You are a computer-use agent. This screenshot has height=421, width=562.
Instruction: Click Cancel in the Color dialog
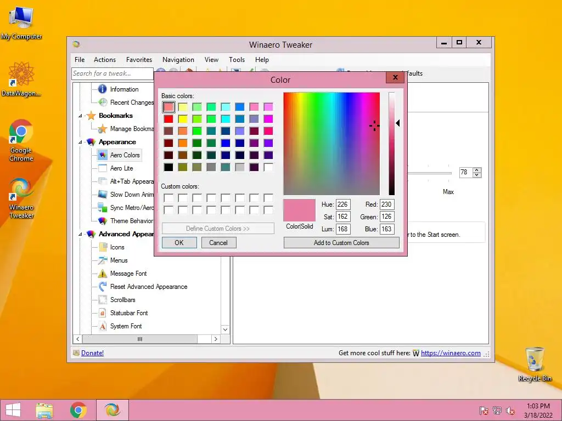[218, 243]
